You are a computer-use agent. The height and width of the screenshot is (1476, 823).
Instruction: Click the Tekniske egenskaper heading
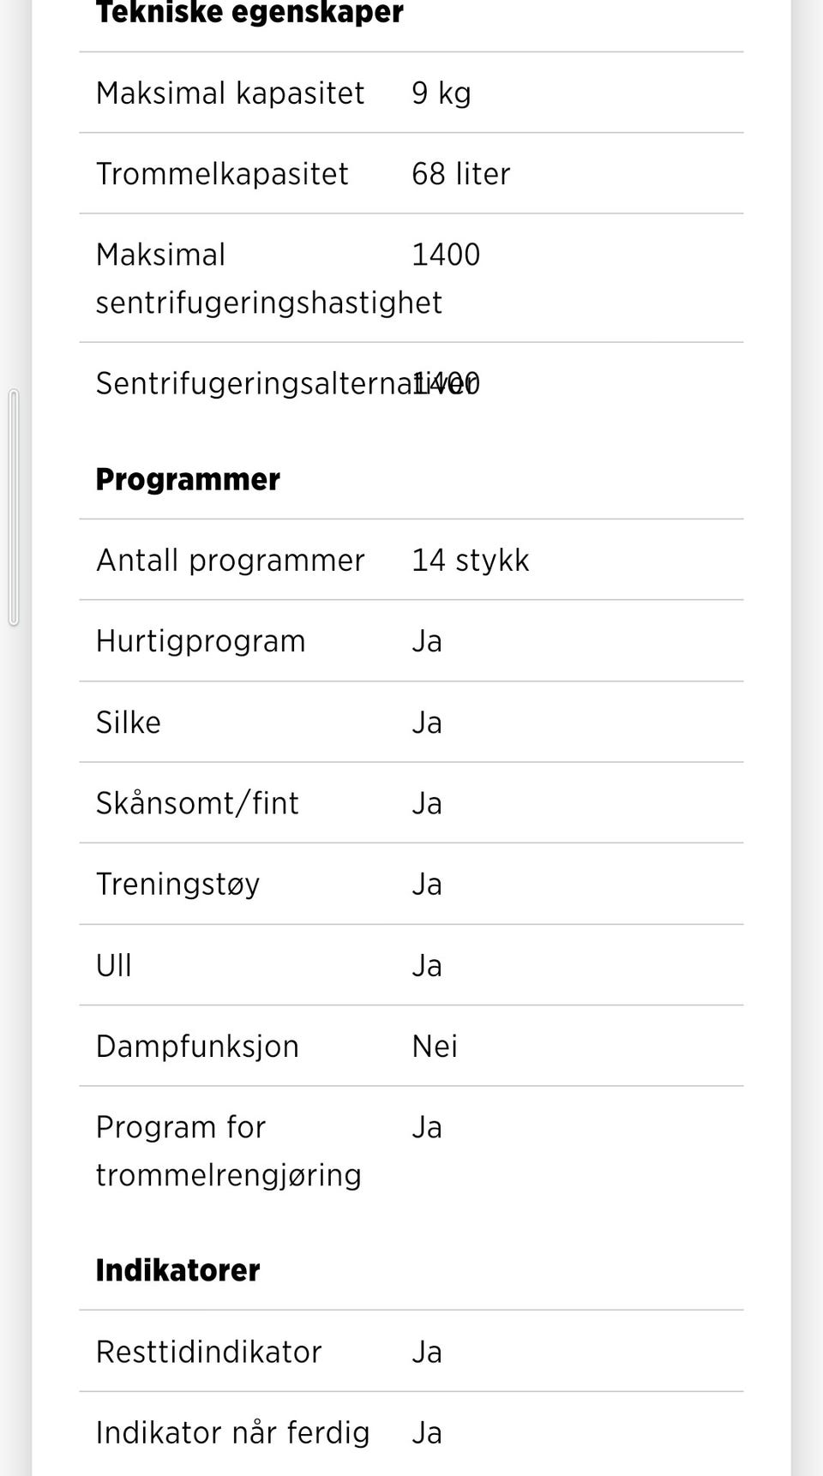coord(249,12)
